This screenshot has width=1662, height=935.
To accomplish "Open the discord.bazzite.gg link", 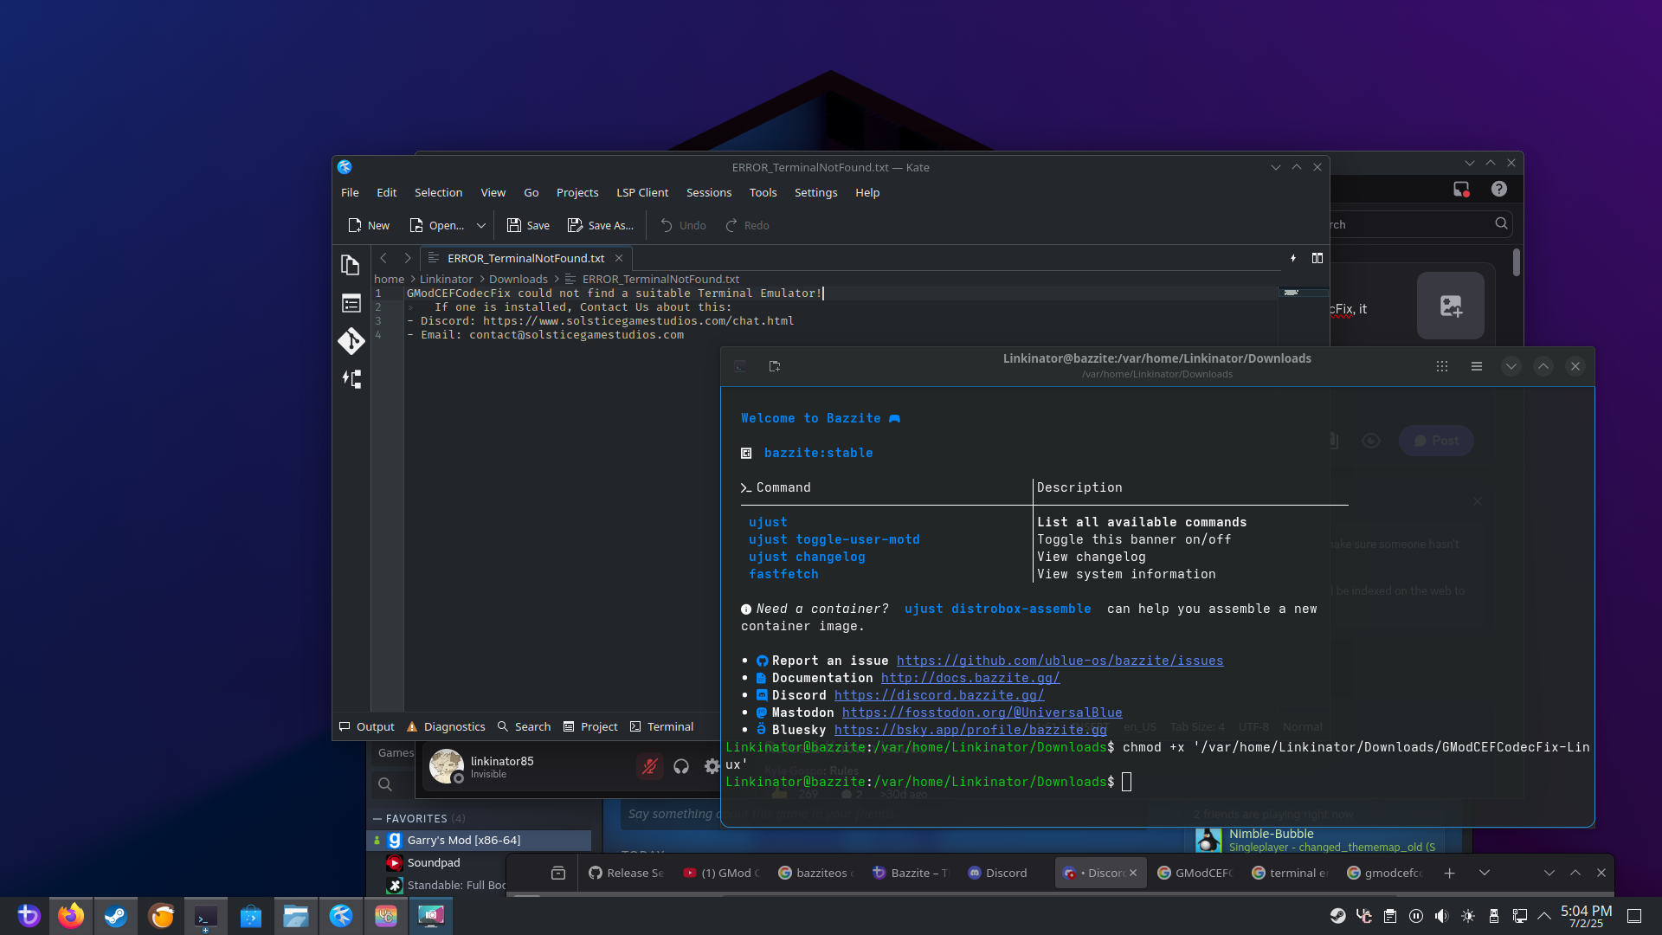I will coord(939,695).
